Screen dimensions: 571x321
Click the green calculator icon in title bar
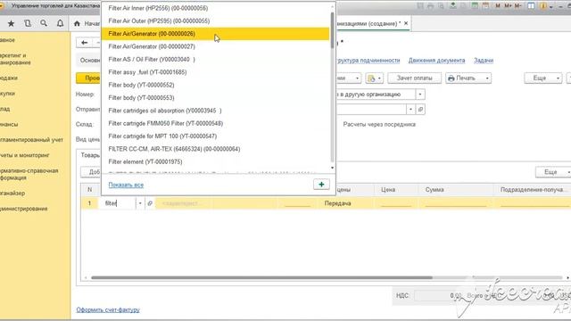coord(475,6)
